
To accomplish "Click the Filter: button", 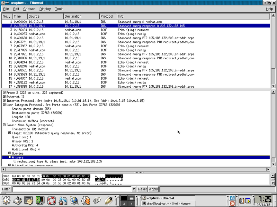I will [x=6, y=189].
